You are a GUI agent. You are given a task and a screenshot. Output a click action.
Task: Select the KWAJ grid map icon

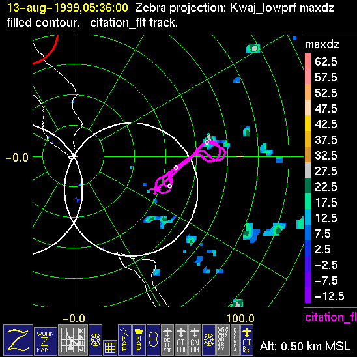click(73, 340)
